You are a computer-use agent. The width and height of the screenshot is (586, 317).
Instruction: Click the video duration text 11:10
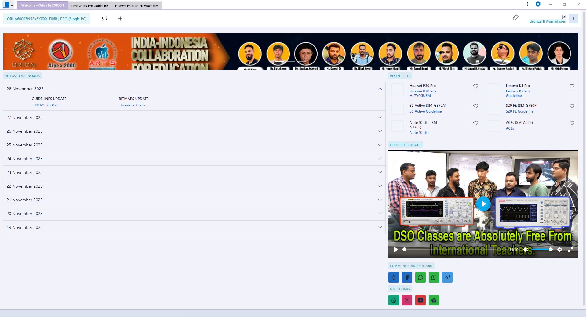click(514, 250)
